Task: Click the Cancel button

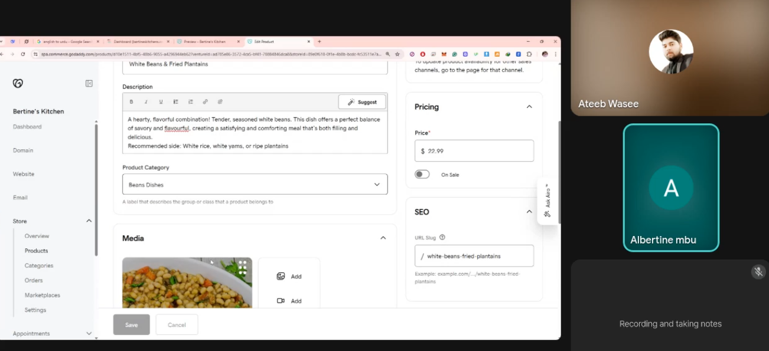Action: [177, 324]
